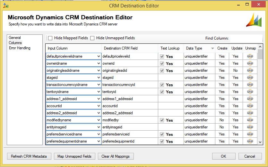This screenshot has height=167, width=268.
Task: Unmap the defaultpricelevelid field
Action: pyautogui.click(x=250, y=56)
